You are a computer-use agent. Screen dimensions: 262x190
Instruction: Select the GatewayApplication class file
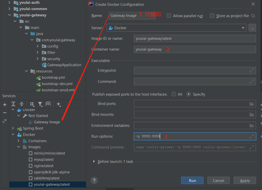(61, 65)
